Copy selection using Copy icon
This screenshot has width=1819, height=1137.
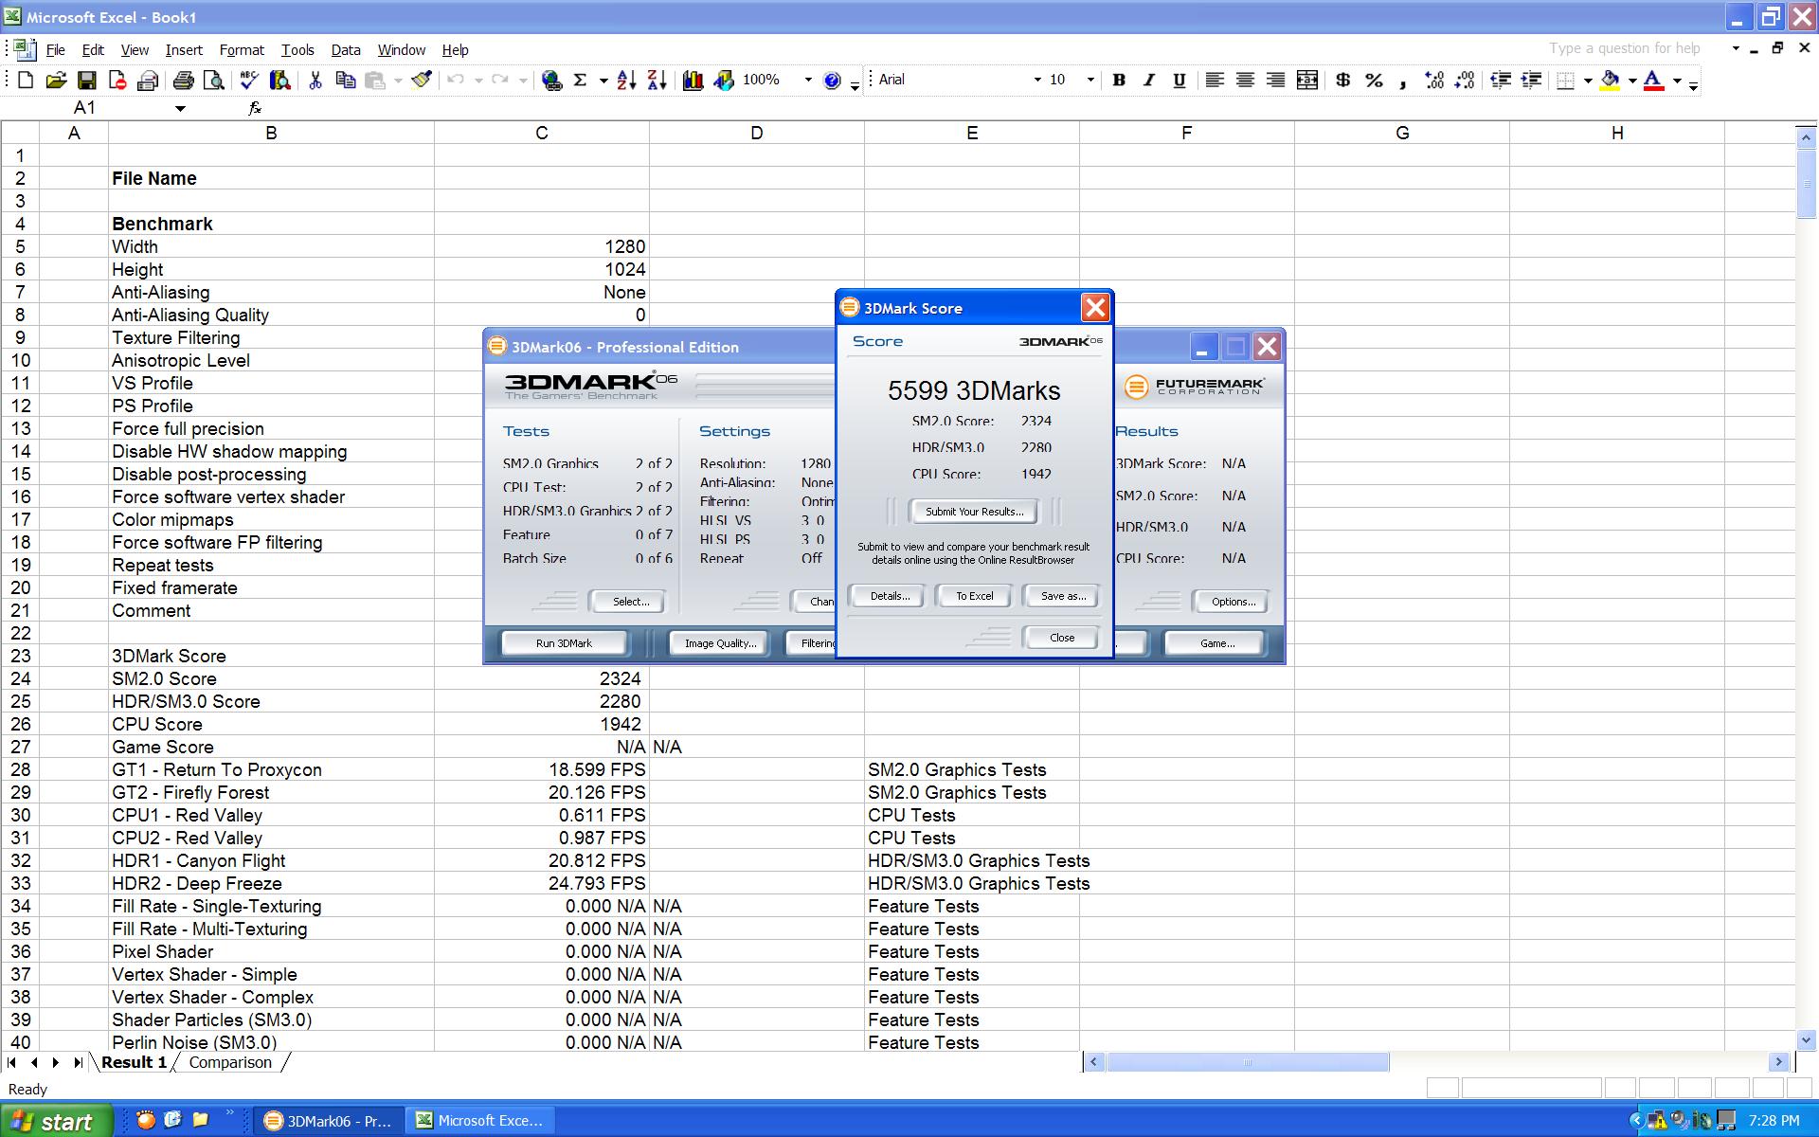pyautogui.click(x=346, y=81)
